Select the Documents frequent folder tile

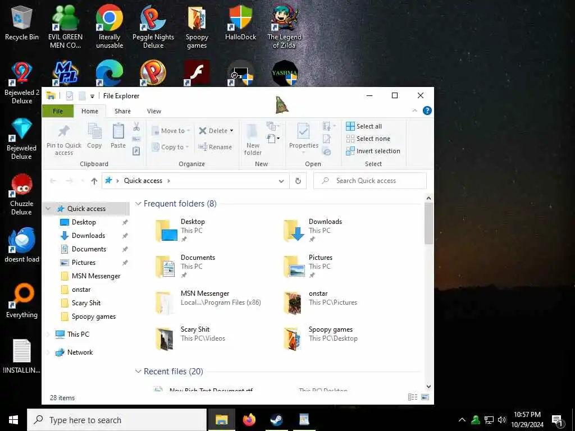pyautogui.click(x=186, y=266)
